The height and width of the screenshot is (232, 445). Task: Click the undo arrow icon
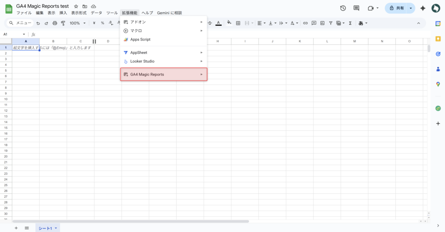38,23
